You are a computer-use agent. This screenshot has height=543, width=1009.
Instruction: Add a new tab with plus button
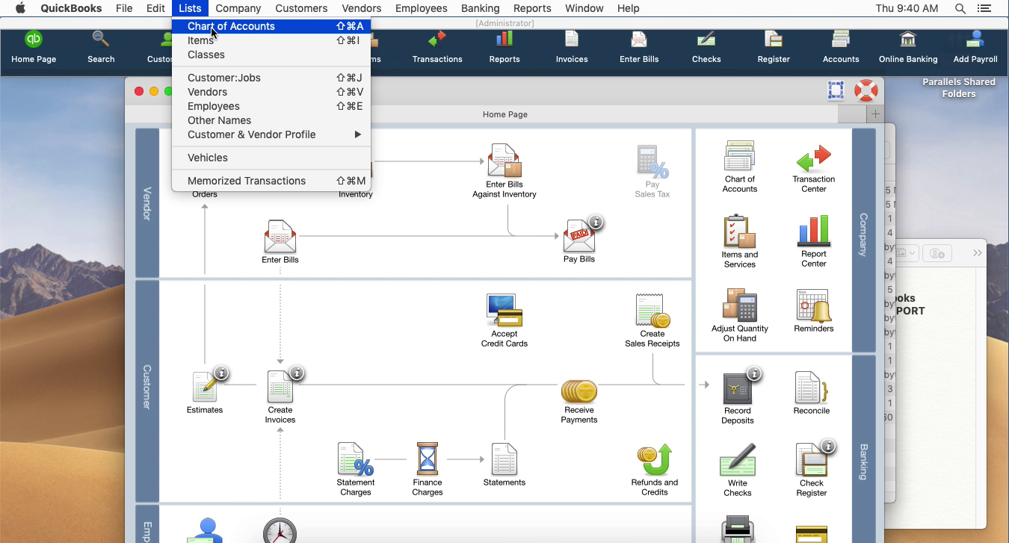click(x=874, y=114)
